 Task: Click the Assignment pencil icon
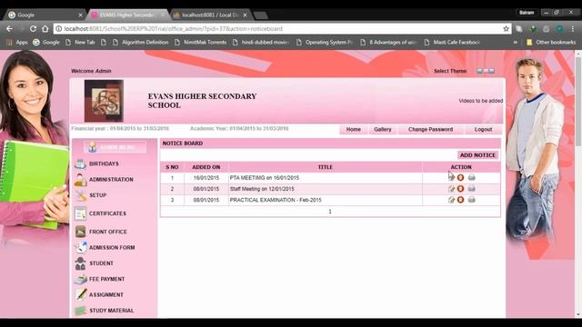(80, 294)
